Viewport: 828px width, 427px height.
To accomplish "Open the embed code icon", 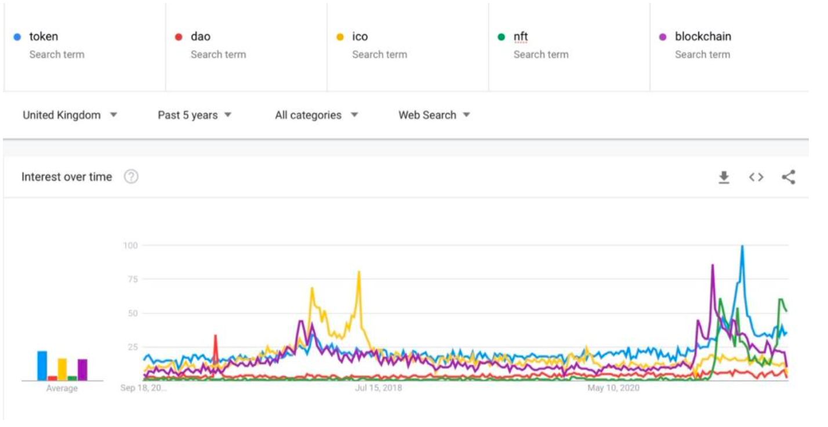I will [756, 178].
